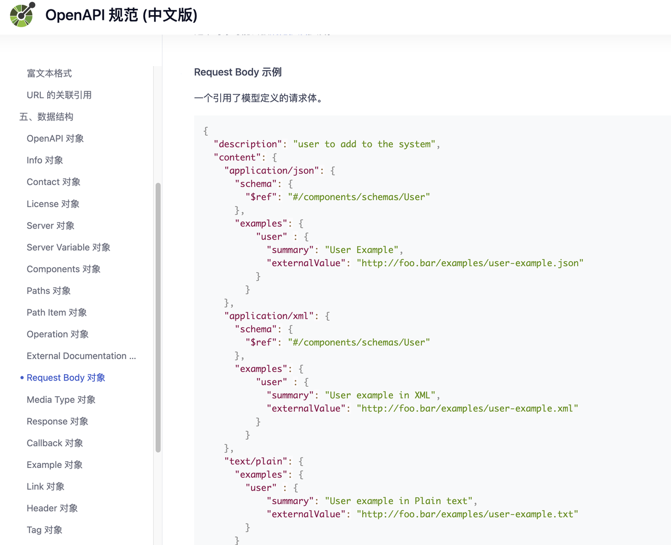Select Path Item 对象 link
The width and height of the screenshot is (671, 545).
[x=57, y=312]
